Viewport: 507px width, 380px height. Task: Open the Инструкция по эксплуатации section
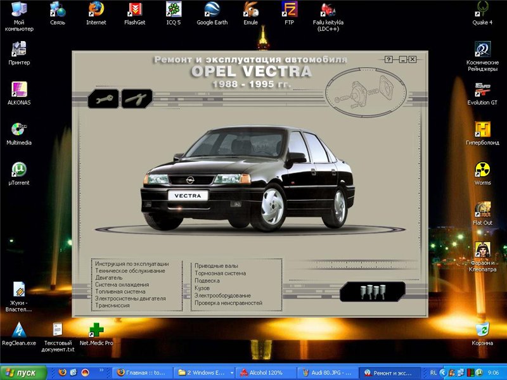[132, 263]
